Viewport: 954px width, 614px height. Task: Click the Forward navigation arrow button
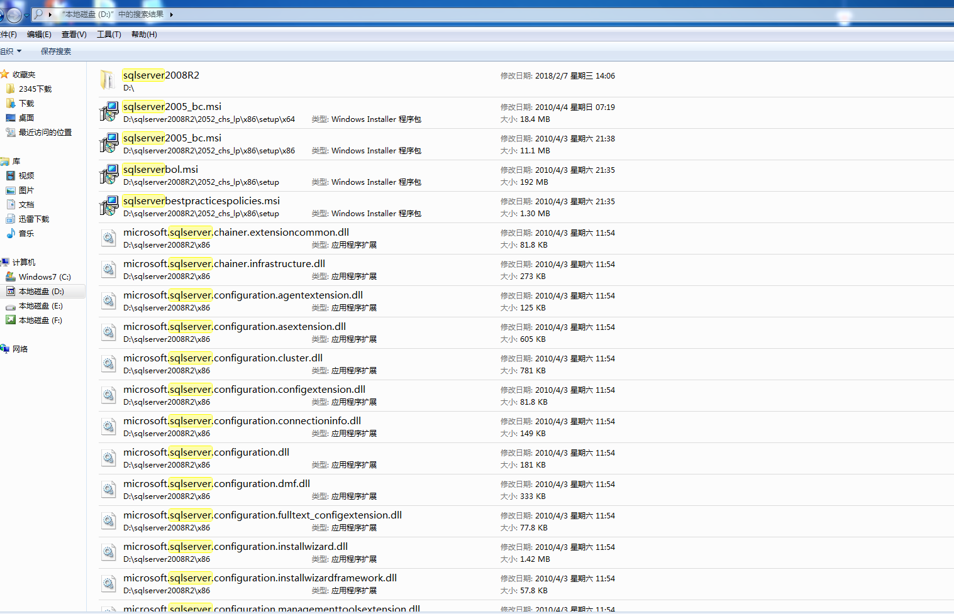14,14
